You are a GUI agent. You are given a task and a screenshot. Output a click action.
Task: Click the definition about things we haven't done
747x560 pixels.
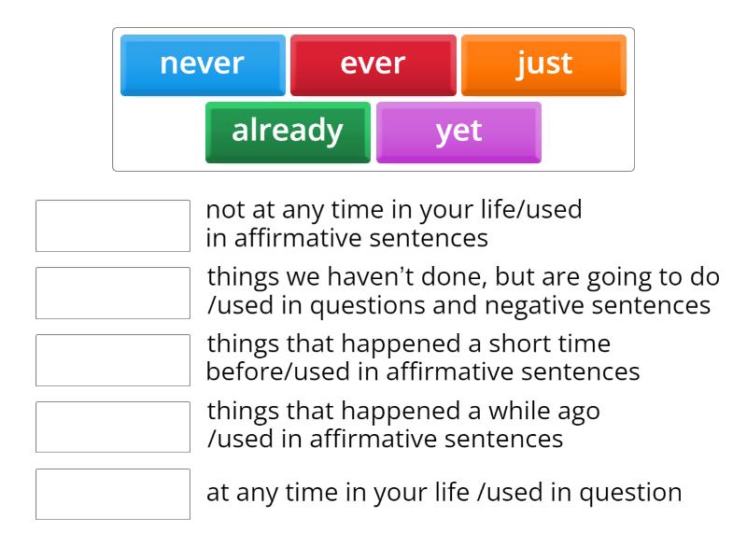pos(461,292)
